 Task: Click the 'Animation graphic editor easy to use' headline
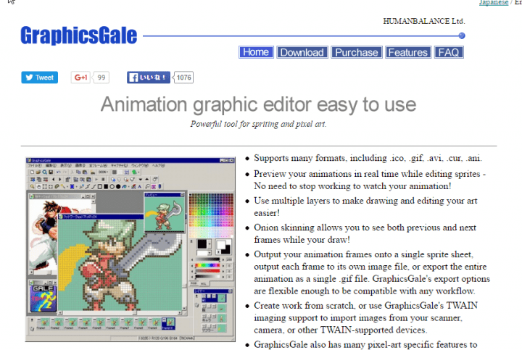(258, 104)
